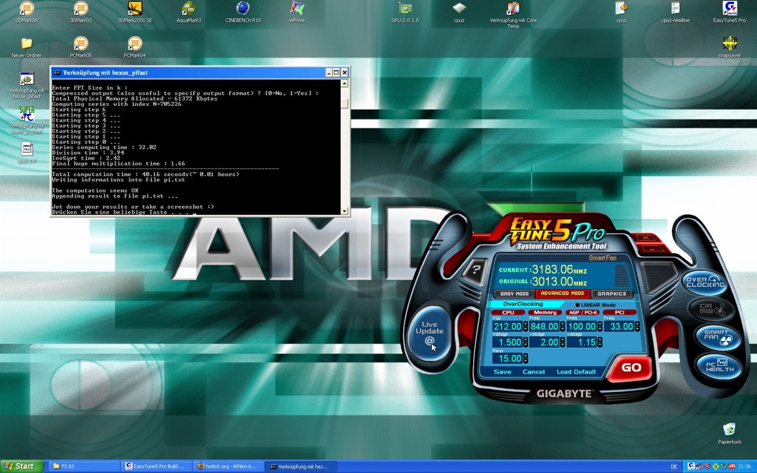Increase the Memory Voltage with up arrow

click(562, 339)
